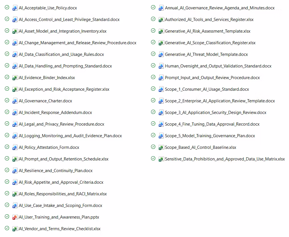Screen dimensions: 289x237
Task: Click green sync checkmark next to AI_Vendor_and_Terms_Review_Checklist.xlsx
Action: 7,228
